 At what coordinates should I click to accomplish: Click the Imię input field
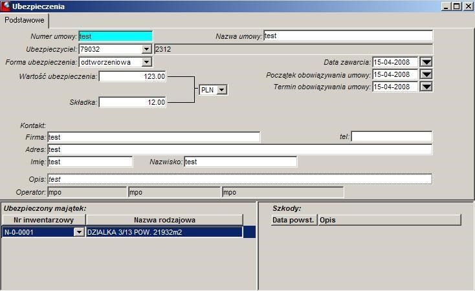90,162
